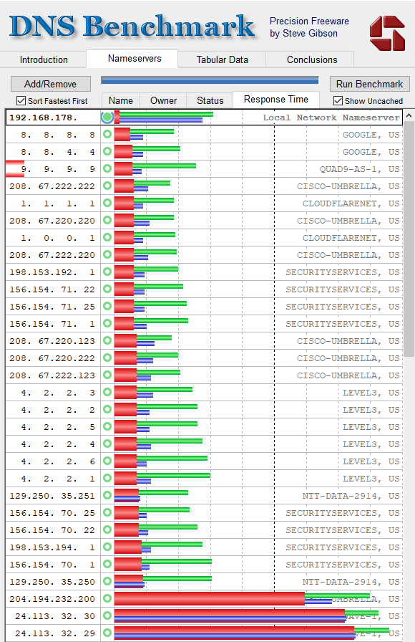The height and width of the screenshot is (642, 415).
Task: Click the scrollbar up arrow
Action: pos(409,116)
